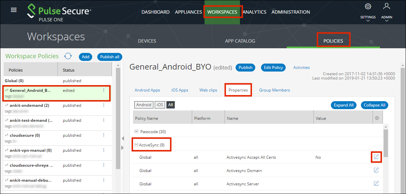Show All platform properties
Screen dimensions: 406x194
tap(170, 105)
